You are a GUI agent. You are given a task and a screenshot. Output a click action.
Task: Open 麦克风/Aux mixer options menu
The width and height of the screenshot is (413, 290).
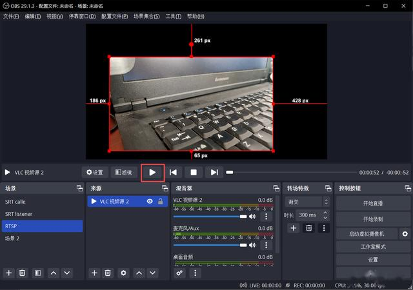[x=267, y=245]
